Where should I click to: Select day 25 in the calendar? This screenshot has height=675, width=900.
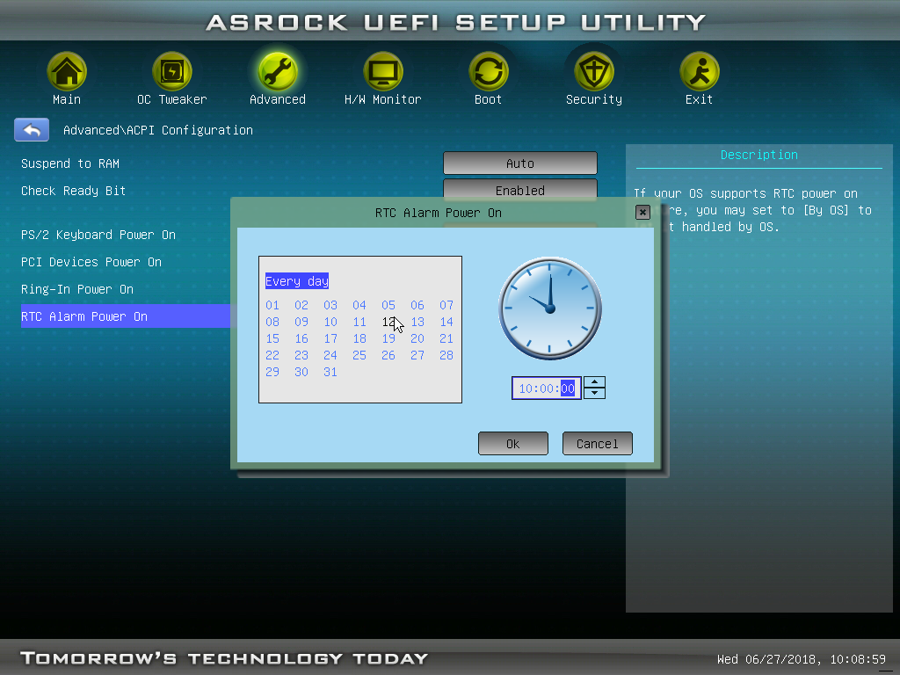pos(359,355)
